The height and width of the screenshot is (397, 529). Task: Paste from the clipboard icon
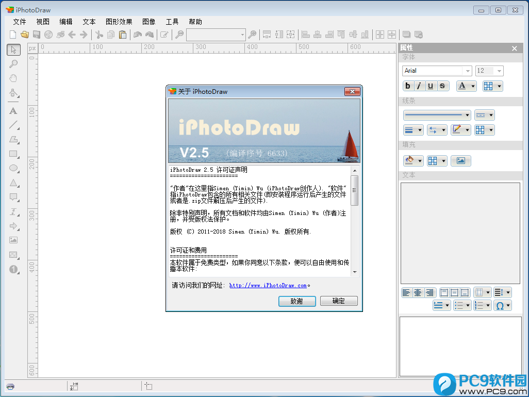(123, 35)
